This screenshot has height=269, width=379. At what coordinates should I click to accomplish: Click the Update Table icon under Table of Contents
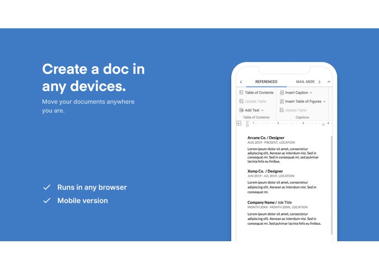click(x=241, y=101)
